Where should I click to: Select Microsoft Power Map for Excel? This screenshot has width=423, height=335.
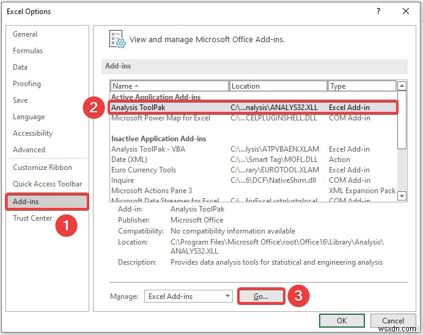coord(253,118)
